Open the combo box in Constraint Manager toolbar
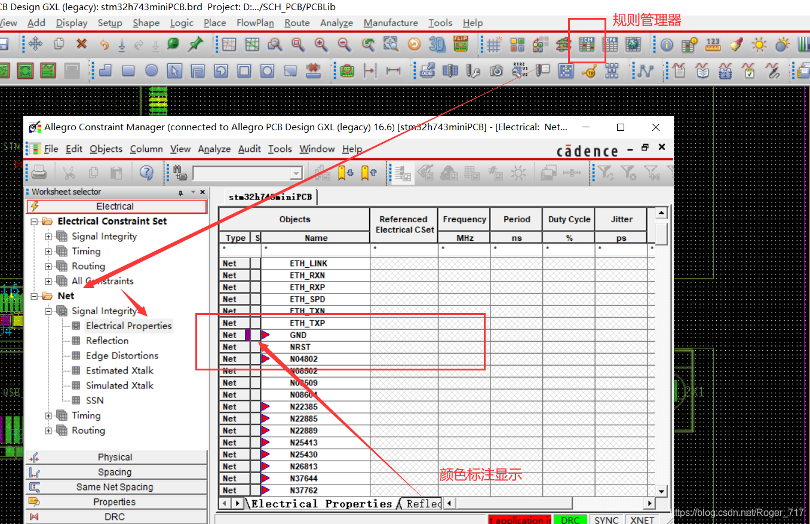Screen dimensions: 810x524 coord(296,173)
